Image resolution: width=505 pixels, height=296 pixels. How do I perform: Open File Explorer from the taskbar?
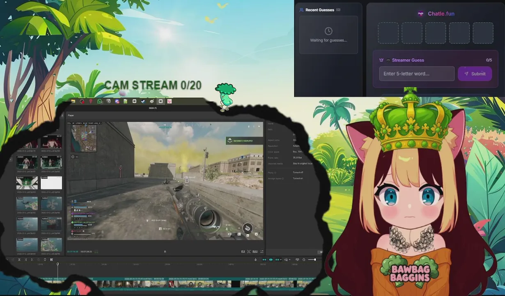click(x=73, y=101)
